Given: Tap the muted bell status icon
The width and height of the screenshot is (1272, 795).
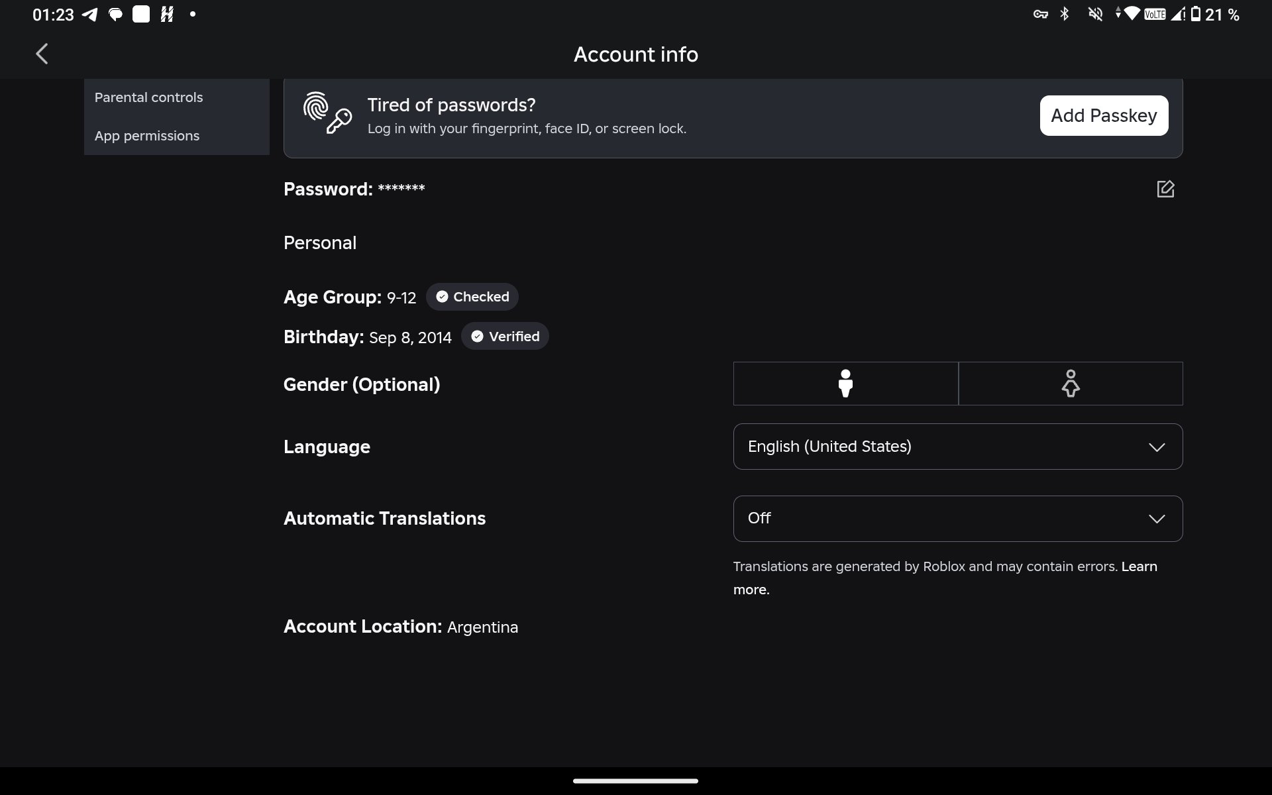Looking at the screenshot, I should click(1095, 14).
